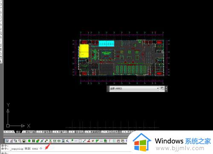This screenshot has width=213, height=154.
Task: Open the second layout tab after 模型
Action: 46,132
